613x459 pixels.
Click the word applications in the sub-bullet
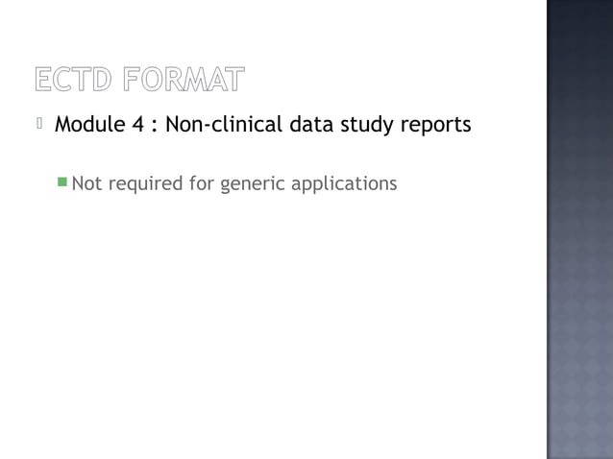[344, 181]
